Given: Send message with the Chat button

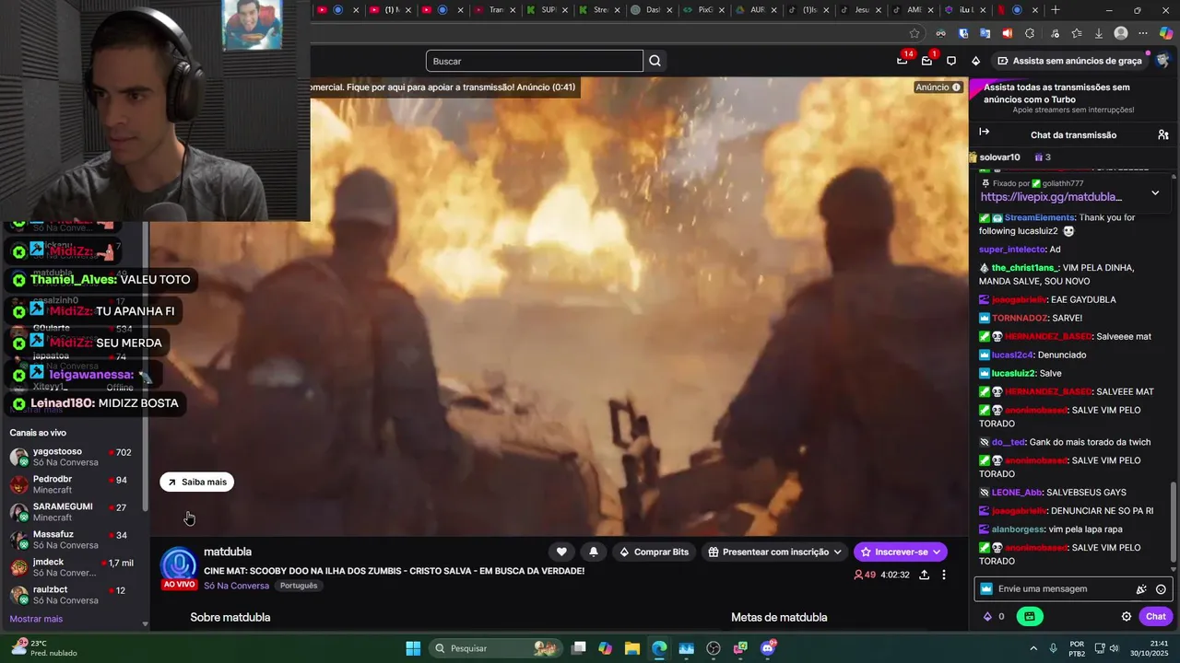Looking at the screenshot, I should click(x=1156, y=616).
